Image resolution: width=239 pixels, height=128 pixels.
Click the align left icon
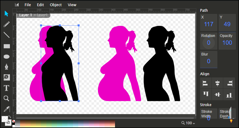click(x=205, y=83)
